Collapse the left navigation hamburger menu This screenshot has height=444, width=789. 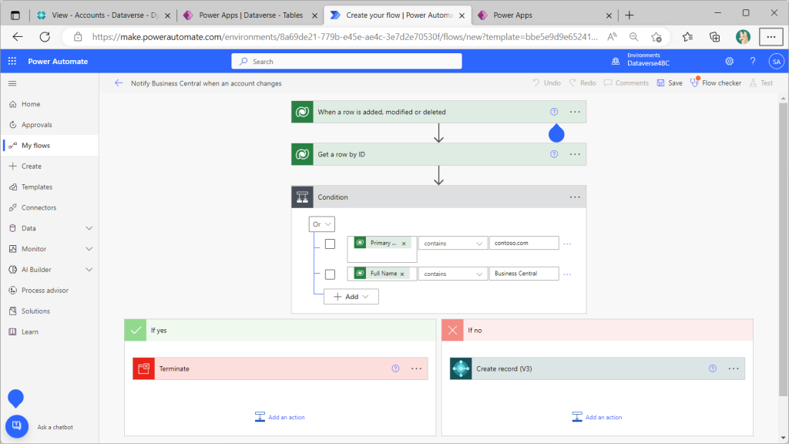12,83
